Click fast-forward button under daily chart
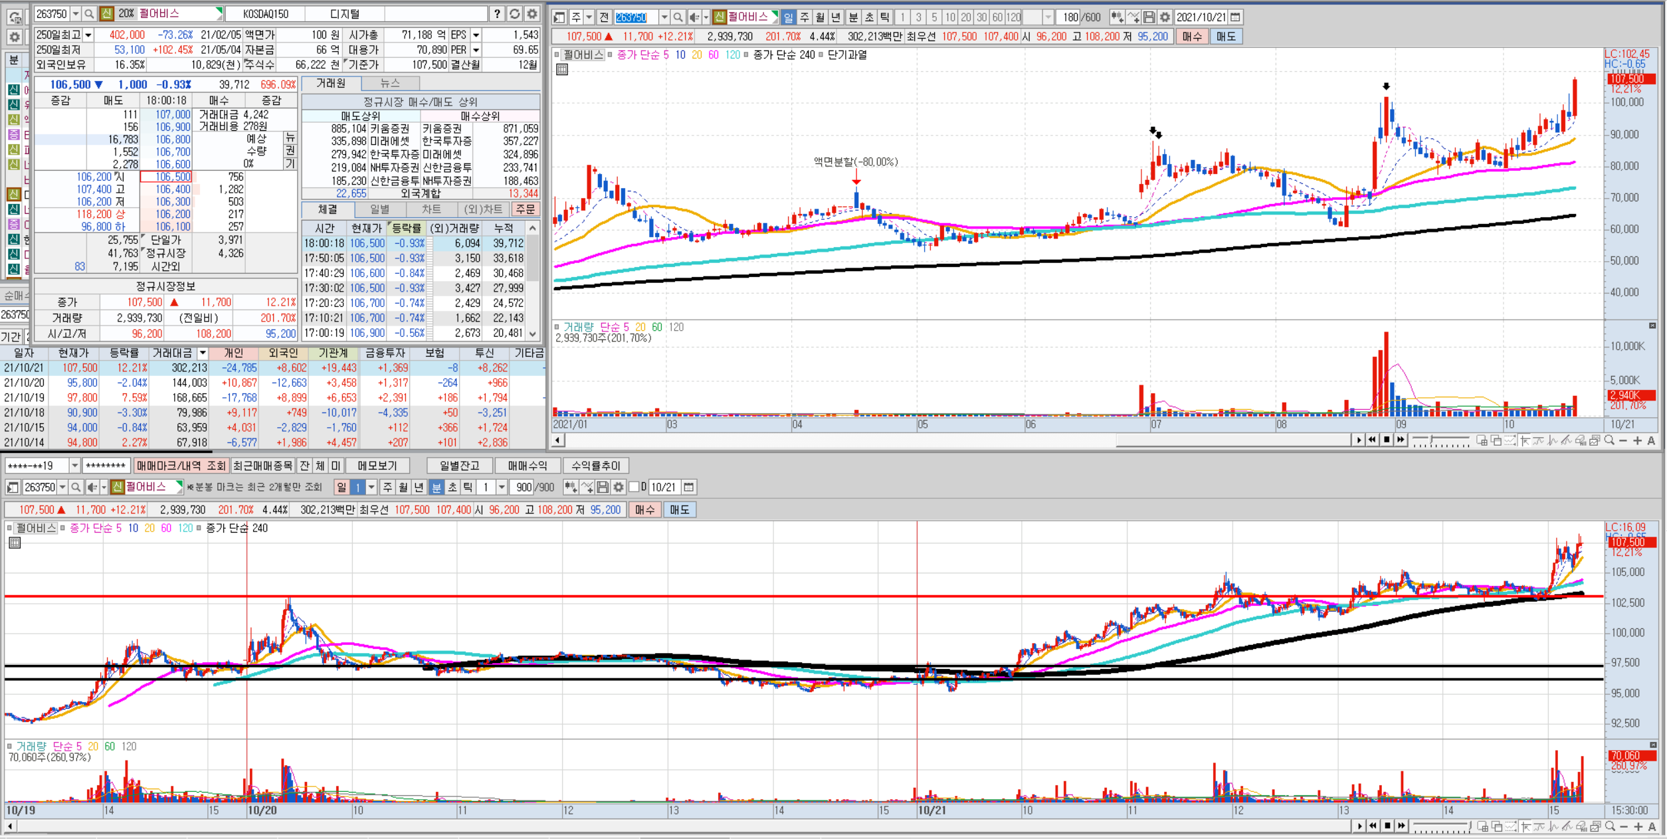 [1401, 440]
